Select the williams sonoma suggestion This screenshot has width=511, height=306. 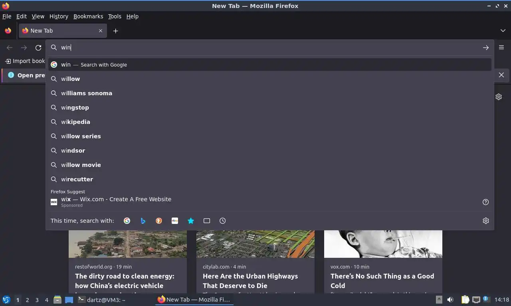tap(270, 93)
